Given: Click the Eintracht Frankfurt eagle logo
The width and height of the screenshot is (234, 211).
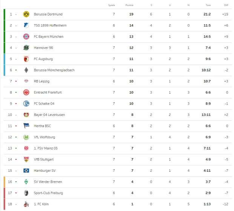Looking at the screenshot, I should 26,92.
